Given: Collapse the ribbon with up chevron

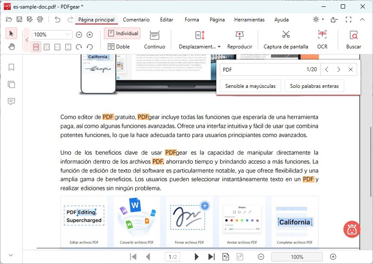Looking at the screenshot, I should point(362,19).
